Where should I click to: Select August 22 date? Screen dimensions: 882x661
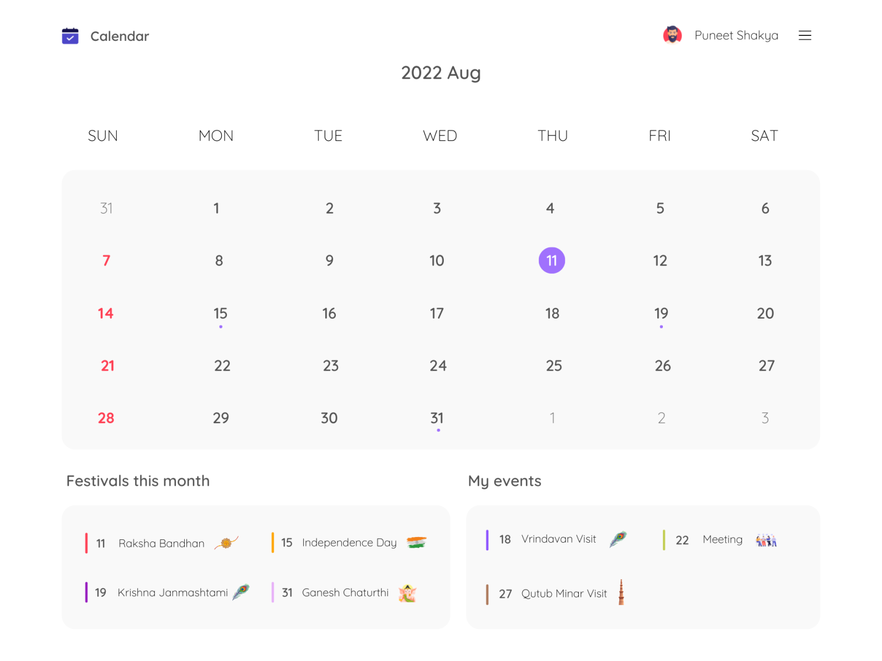(x=222, y=366)
